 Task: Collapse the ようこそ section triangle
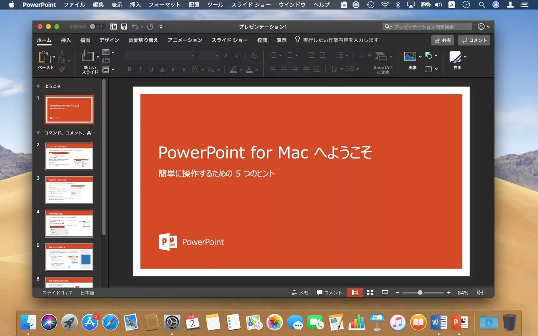click(x=38, y=86)
